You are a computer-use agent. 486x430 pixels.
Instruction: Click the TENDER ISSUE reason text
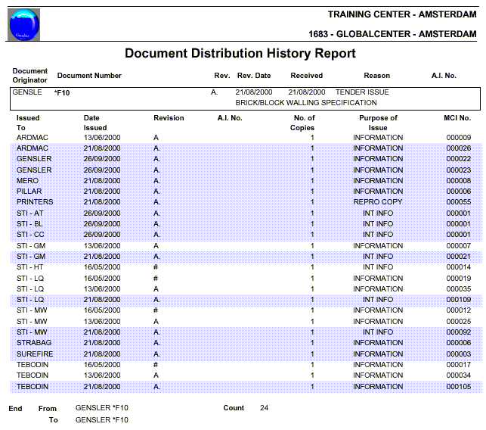pos(362,92)
